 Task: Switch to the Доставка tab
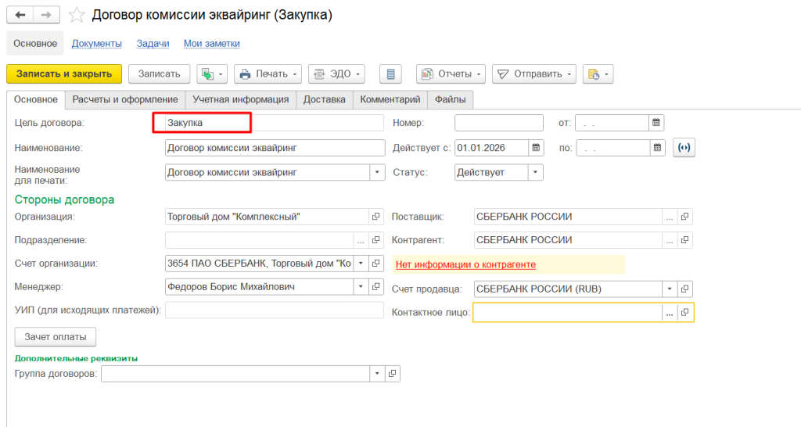[x=324, y=99]
